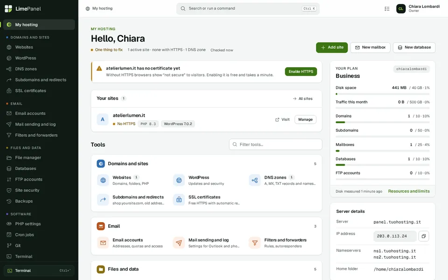
Task: Click the search magnifier icon in command bar
Action: [x=183, y=8]
